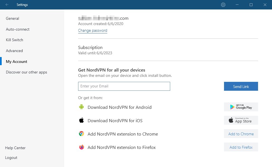This screenshot has height=167, width=272.
Task: Log out of the account
Action: click(x=11, y=158)
